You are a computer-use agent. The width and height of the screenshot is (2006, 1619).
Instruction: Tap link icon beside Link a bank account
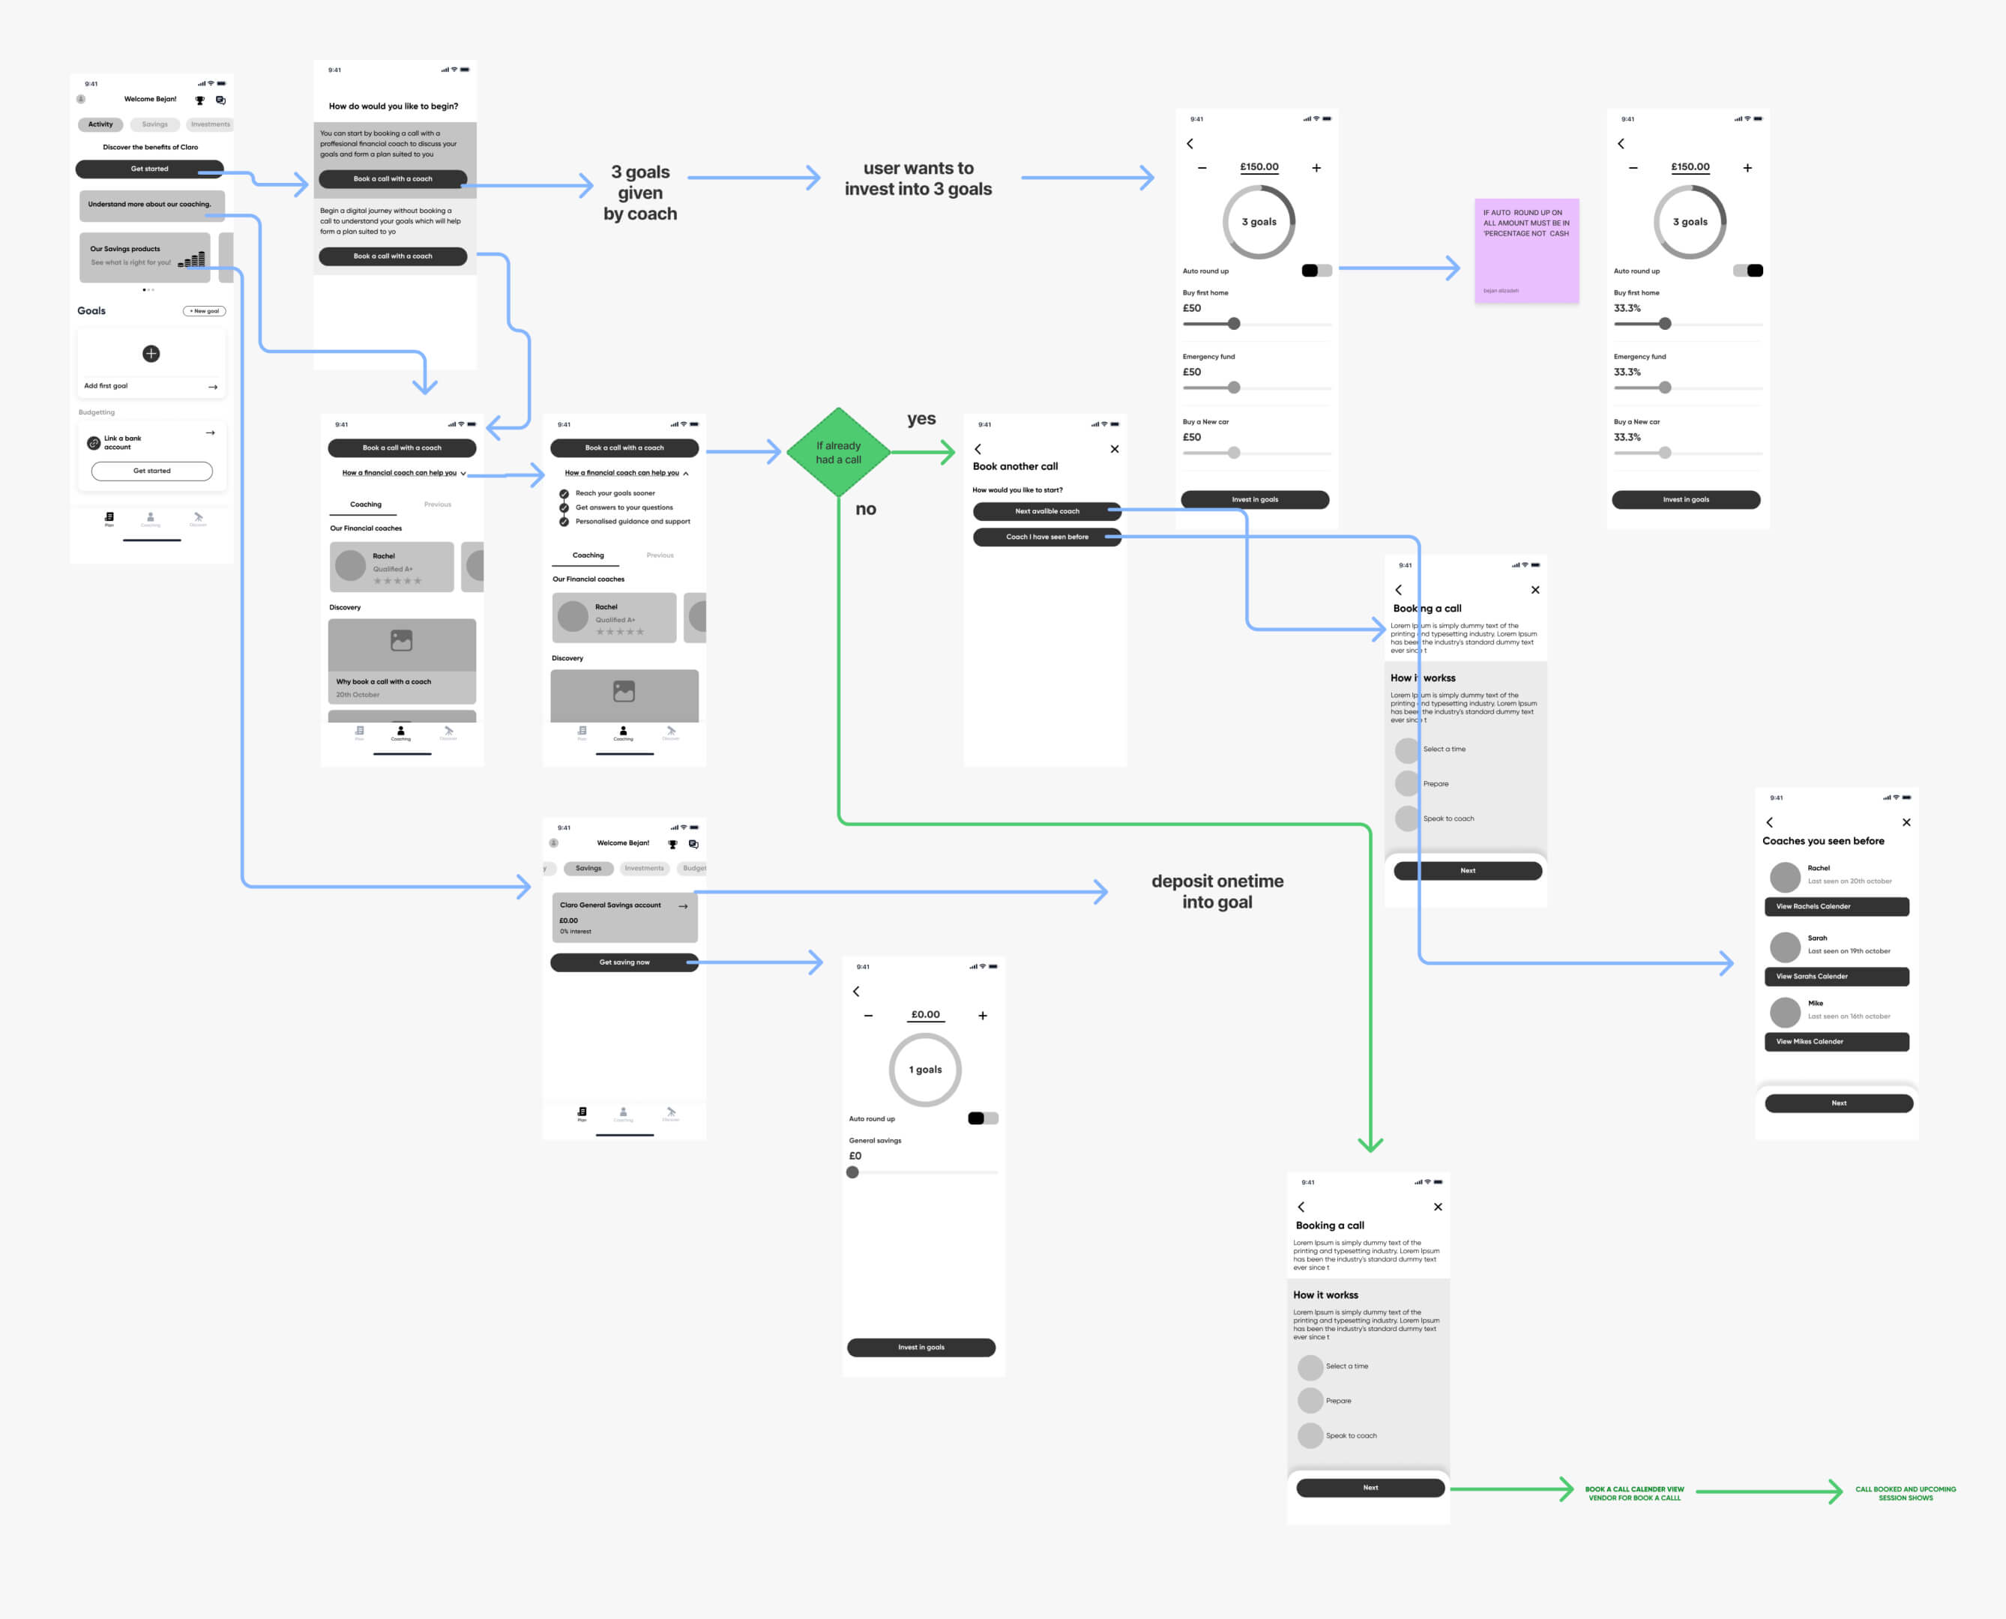click(93, 443)
